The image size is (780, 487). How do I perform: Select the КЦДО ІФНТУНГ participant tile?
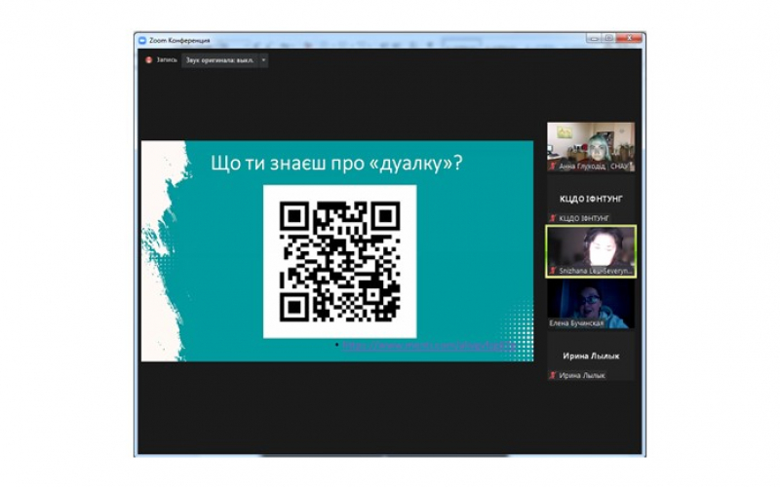coord(591,200)
